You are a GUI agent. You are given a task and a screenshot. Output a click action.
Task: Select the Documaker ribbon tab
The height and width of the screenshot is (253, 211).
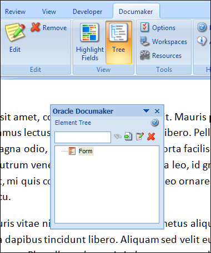click(x=136, y=12)
